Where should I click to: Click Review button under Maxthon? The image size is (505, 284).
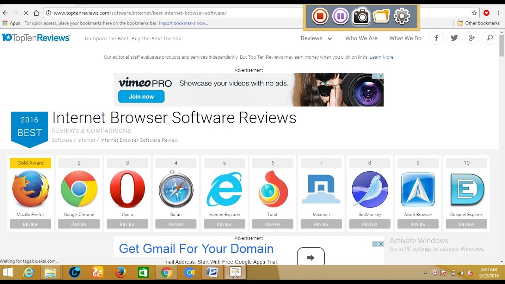pyautogui.click(x=321, y=224)
